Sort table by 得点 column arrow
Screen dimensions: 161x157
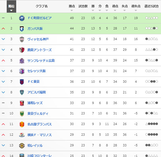pos(115,10)
